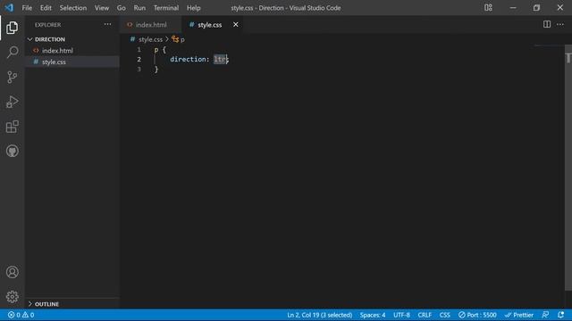Open the Search view

tap(12, 53)
